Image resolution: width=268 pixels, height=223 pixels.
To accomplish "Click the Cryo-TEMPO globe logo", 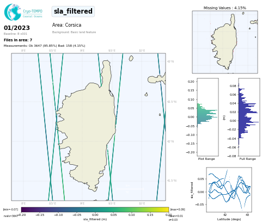I will point(13,12).
